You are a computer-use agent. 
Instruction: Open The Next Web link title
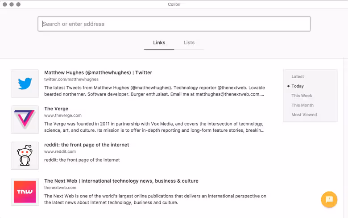pyautogui.click(x=121, y=181)
